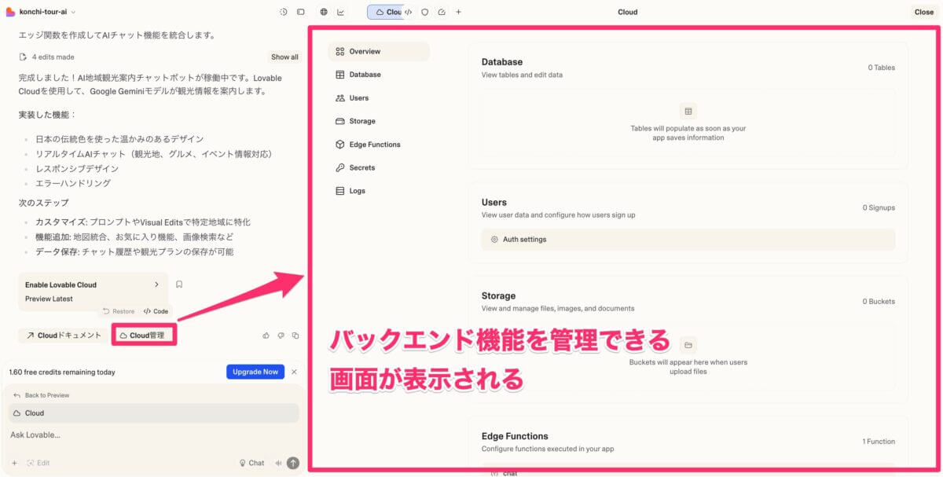Image resolution: width=943 pixels, height=477 pixels.
Task: Toggle Chat mode in prompt box
Action: 251,463
